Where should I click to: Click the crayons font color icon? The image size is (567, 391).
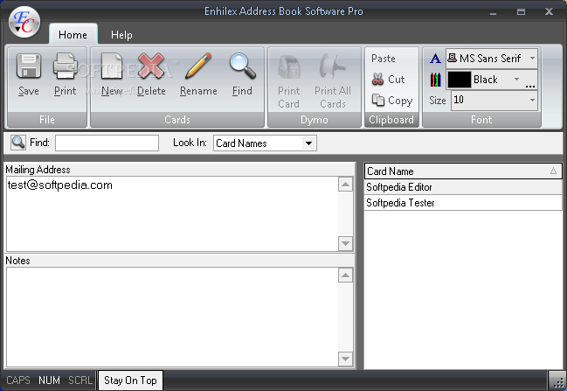(x=435, y=80)
